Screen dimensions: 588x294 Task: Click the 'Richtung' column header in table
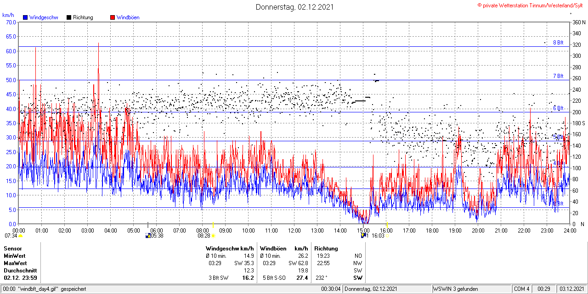tap(327, 248)
